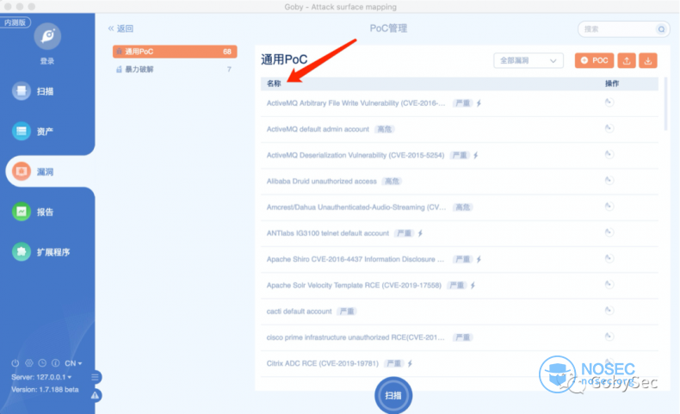Click the 登录 label under the avatar

(47, 61)
